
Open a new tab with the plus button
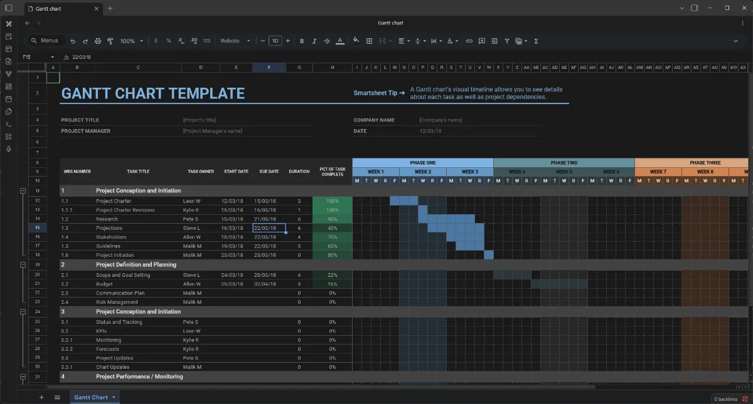(x=110, y=8)
